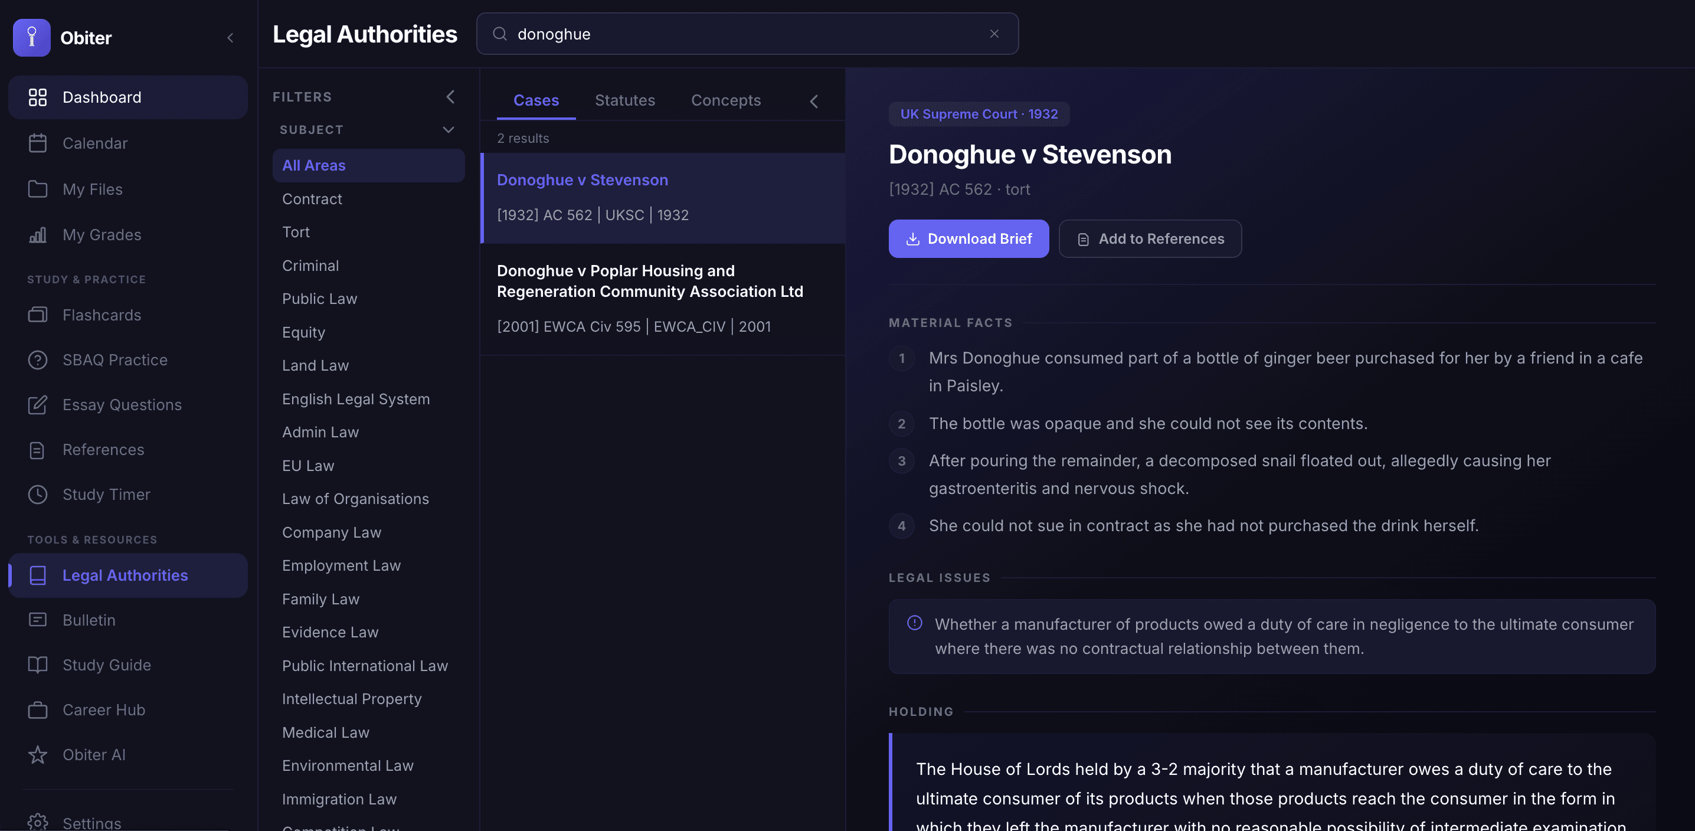Image resolution: width=1695 pixels, height=831 pixels.
Task: Filter by Tort subject
Action: (x=368, y=233)
